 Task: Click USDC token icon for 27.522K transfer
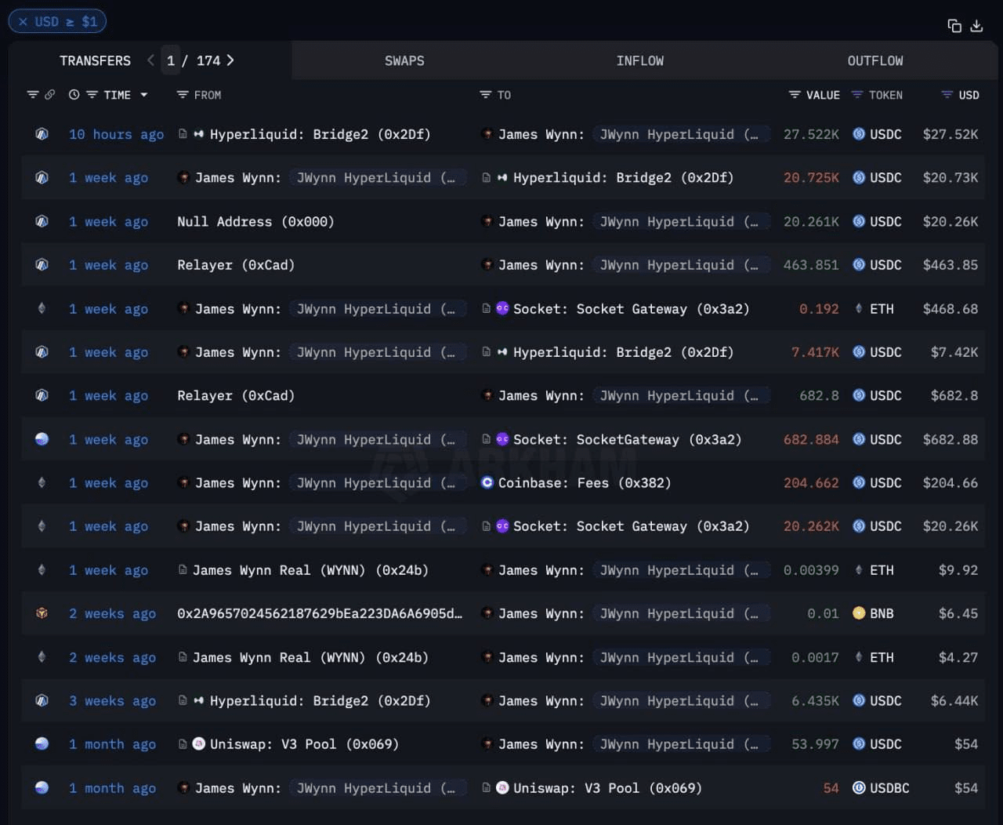tap(859, 134)
